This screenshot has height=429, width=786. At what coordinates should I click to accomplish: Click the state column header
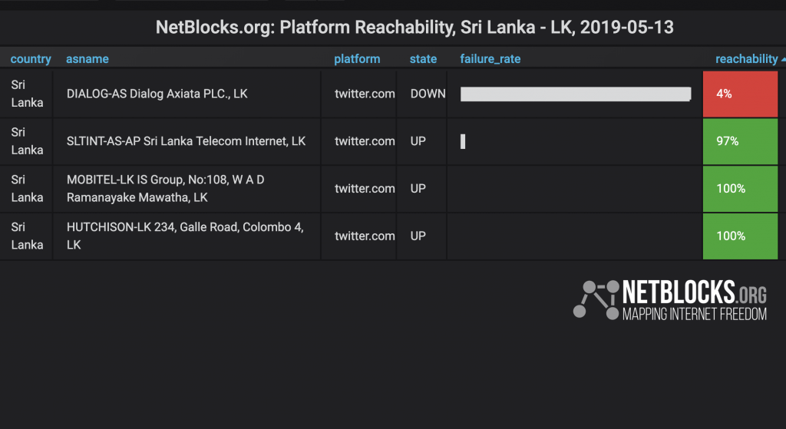tap(423, 58)
